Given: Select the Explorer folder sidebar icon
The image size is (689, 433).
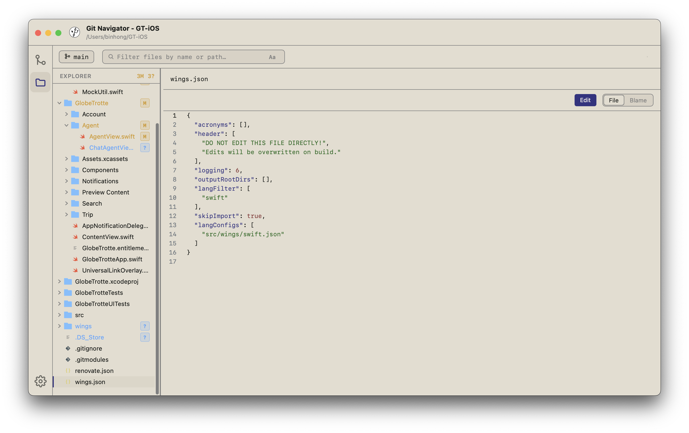Looking at the screenshot, I should click(40, 82).
